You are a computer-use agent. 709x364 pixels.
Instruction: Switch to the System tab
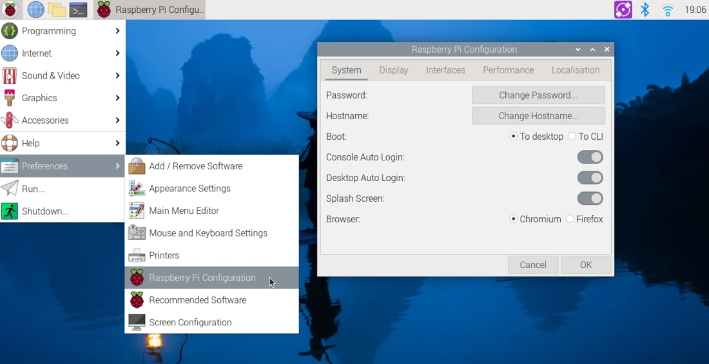(346, 70)
